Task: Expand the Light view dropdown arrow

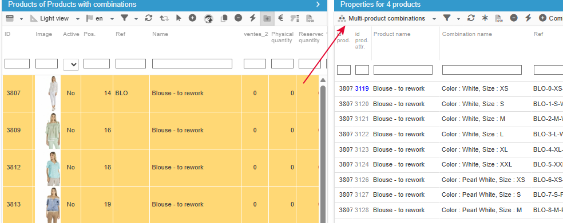Action: click(x=78, y=19)
